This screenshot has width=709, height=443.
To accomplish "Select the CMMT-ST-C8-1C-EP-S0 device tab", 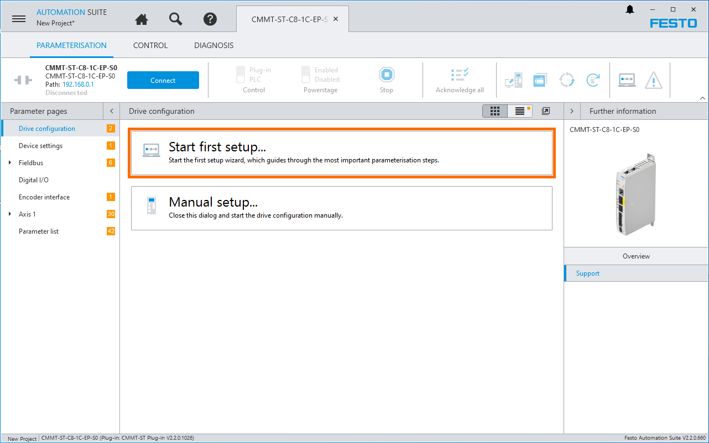I will 289,19.
